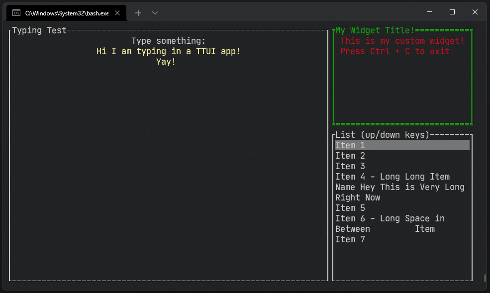This screenshot has width=490, height=293.
Task: Minimize the terminal window
Action: 429,12
